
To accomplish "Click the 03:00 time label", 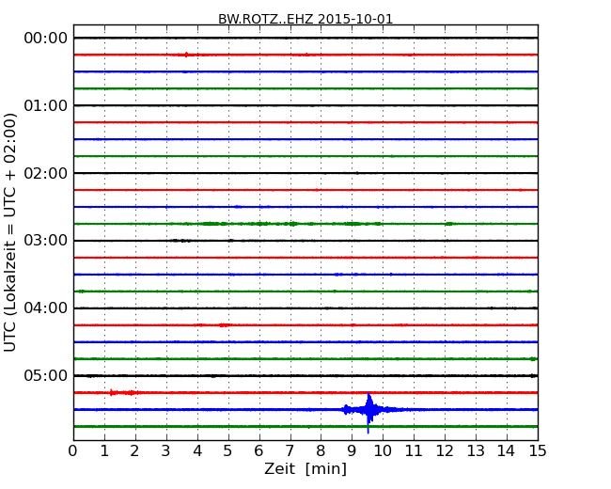I will pyautogui.click(x=46, y=241).
